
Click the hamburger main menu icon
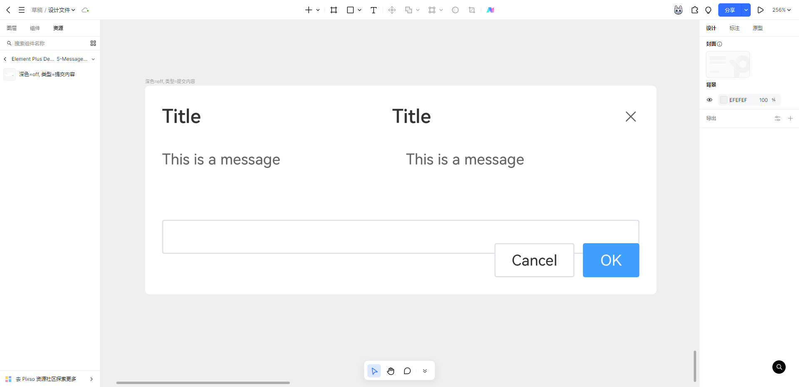22,10
